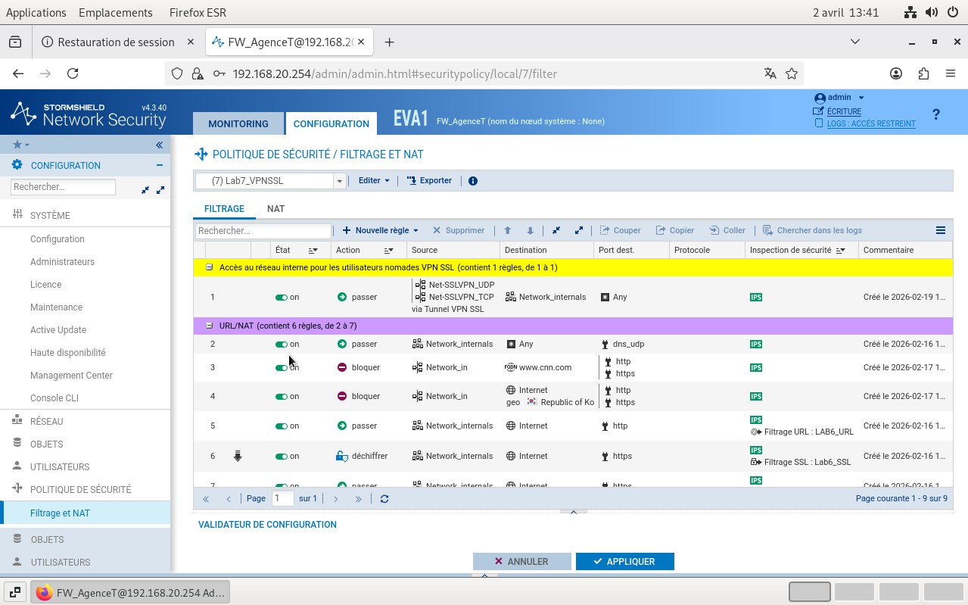Open Firefox extensions puzzle icon
This screenshot has height=605, width=968.
[x=923, y=73]
